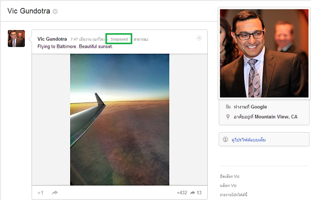Click the location pin next to Mountain View
Viewport: 311px width, 200px height.
(228, 117)
